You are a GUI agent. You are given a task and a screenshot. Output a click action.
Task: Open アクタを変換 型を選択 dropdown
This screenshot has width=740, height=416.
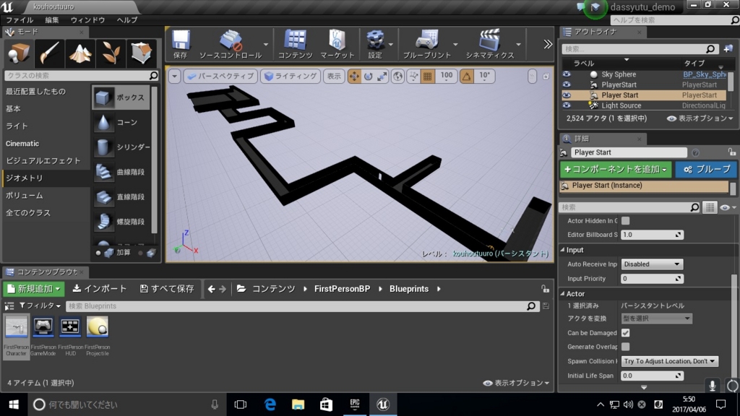(x=656, y=318)
